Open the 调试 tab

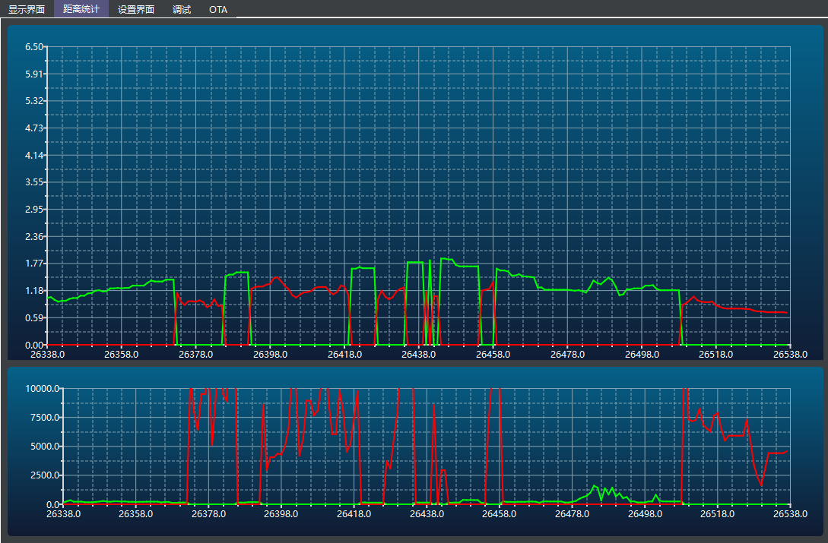coord(182,10)
